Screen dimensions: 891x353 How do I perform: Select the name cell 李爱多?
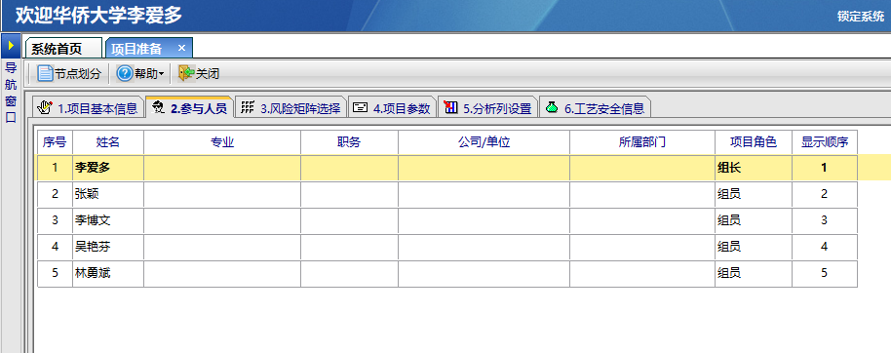(108, 168)
